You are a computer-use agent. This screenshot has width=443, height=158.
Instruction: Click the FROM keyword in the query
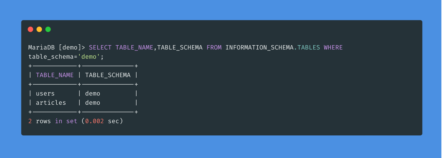tap(214, 48)
